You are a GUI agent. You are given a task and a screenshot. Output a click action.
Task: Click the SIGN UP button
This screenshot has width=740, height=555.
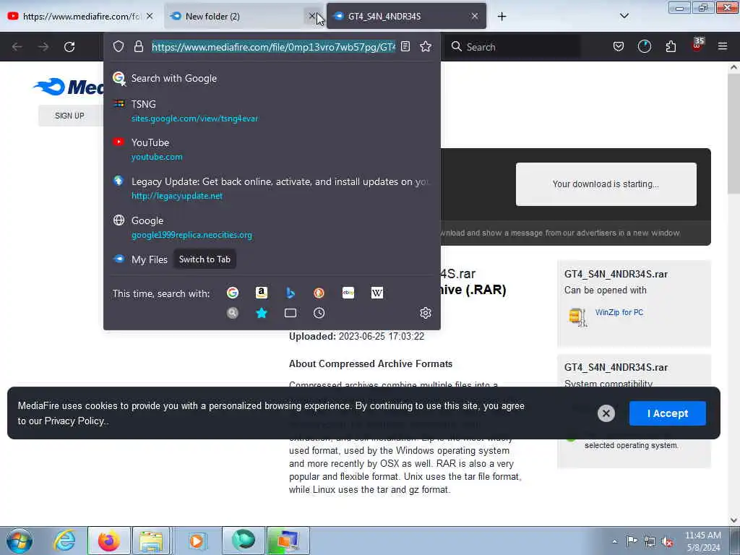click(69, 116)
